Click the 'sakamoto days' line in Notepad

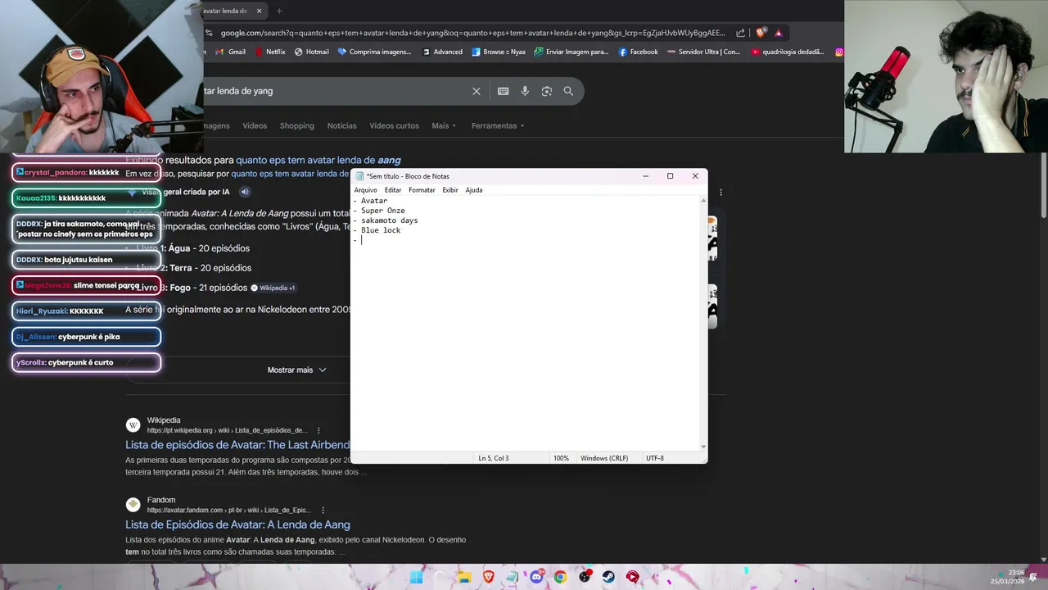click(x=389, y=220)
